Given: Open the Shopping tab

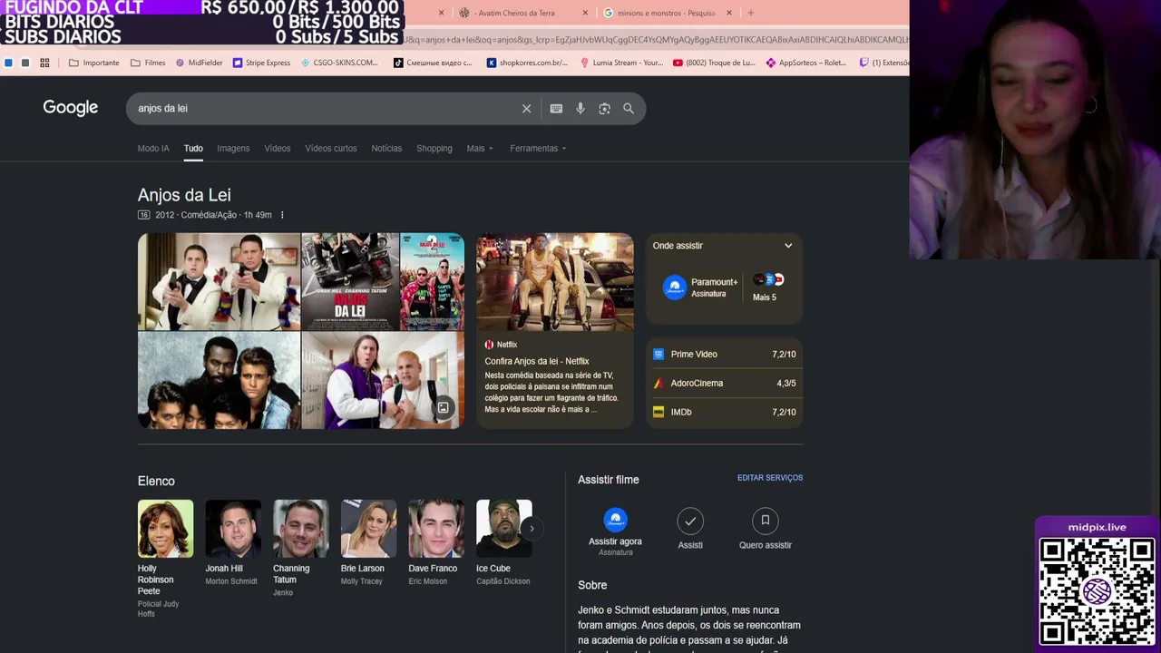Looking at the screenshot, I should coord(434,148).
